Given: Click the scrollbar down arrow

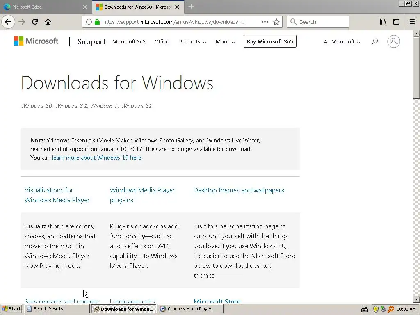Looking at the screenshot, I should 416,299.
